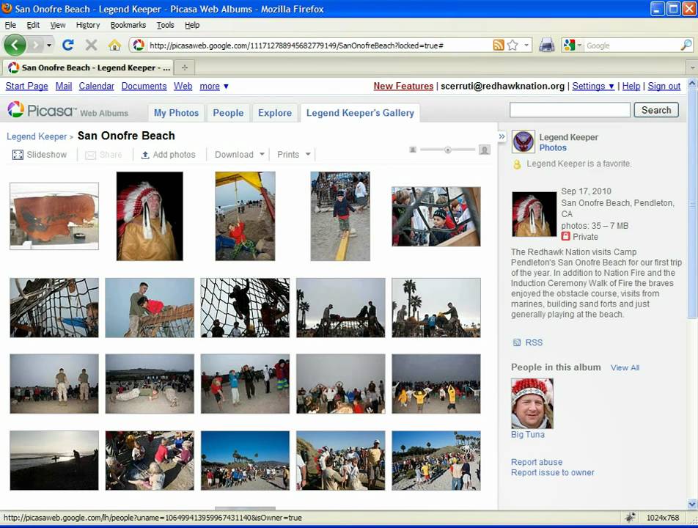Go to Firefox Home page icon
This screenshot has width=698, height=528.
click(115, 45)
